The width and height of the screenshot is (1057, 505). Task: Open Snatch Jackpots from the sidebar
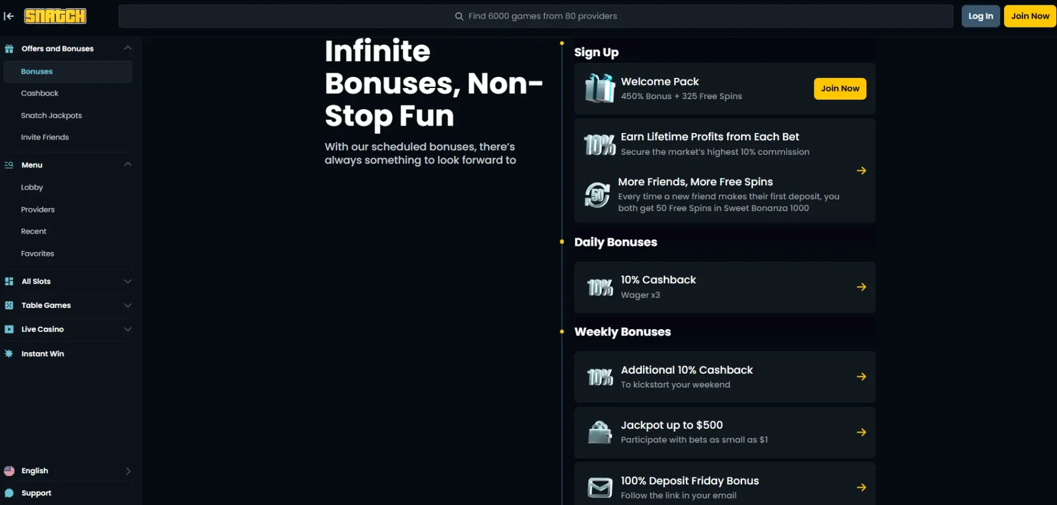pos(52,116)
